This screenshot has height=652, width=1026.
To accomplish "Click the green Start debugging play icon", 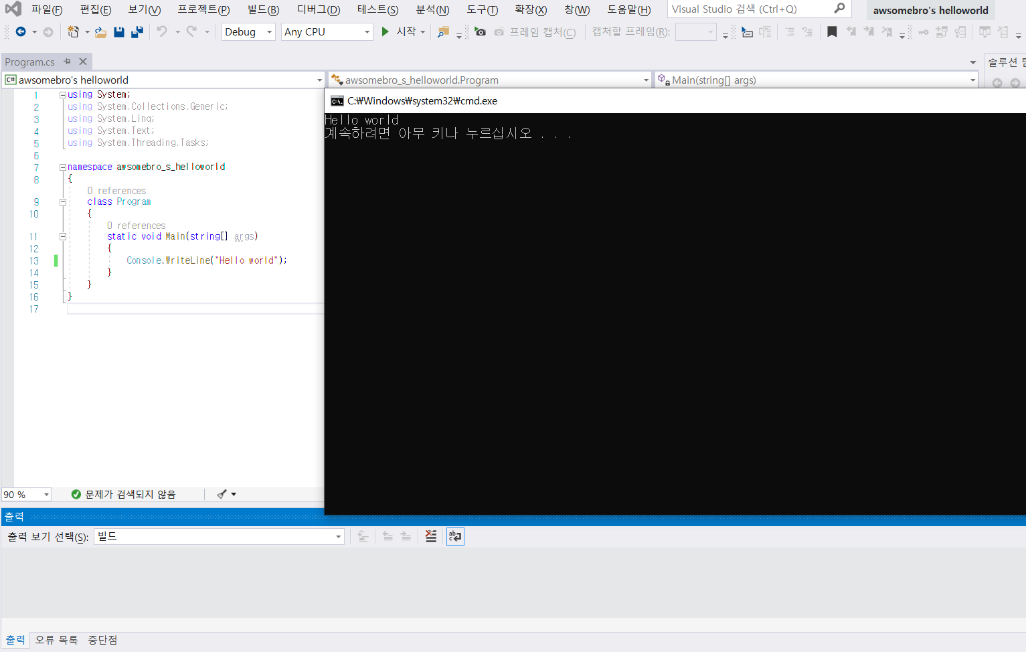I will click(x=385, y=31).
